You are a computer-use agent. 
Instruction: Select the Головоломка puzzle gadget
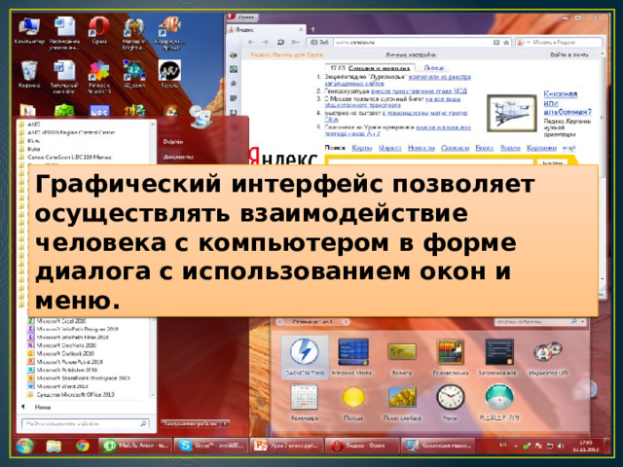(450, 357)
